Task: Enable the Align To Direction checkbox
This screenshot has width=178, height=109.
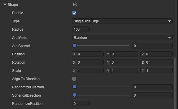Action: pos(74,79)
